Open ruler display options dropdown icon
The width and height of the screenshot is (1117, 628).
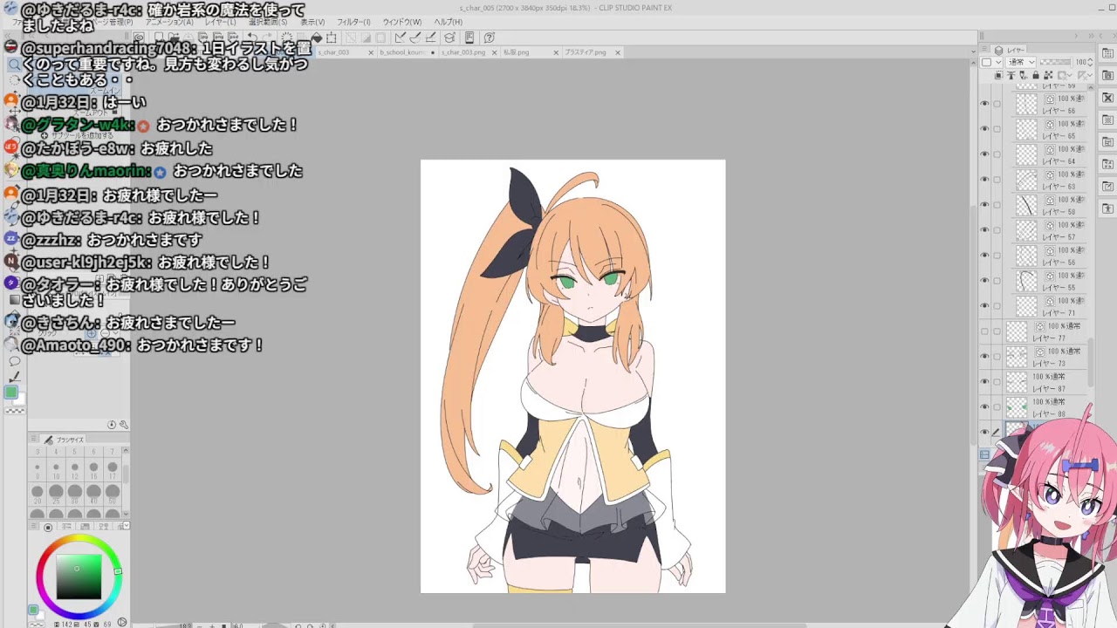coord(1085,75)
